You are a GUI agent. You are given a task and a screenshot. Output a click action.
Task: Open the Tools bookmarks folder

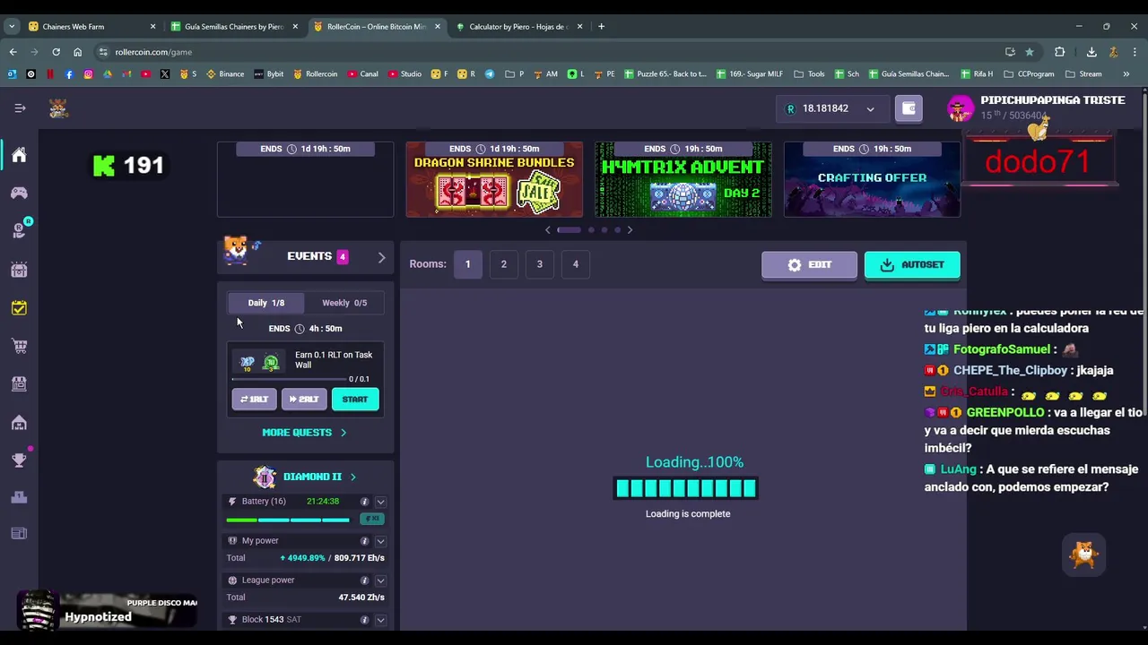(x=810, y=74)
